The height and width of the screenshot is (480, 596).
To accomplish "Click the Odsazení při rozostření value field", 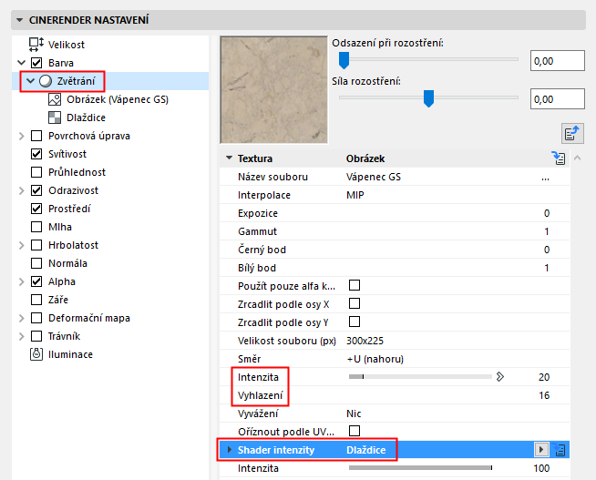I will click(x=557, y=61).
